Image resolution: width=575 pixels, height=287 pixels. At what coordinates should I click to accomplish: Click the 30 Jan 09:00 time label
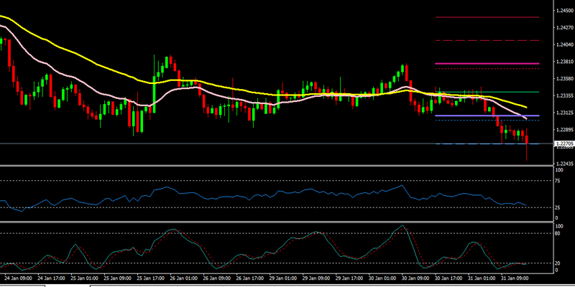pos(414,278)
